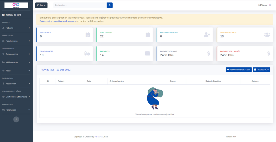Click the Date de Creation column header
Image resolution: width=276 pixels, height=142 pixels.
pyautogui.click(x=213, y=81)
